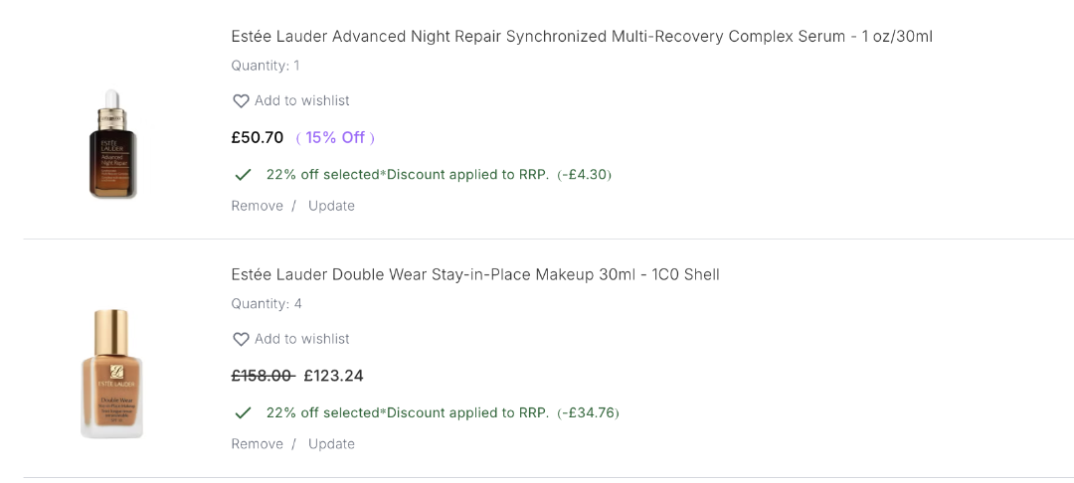This screenshot has height=483, width=1074.
Task: Click the 'Quantity: 4' label for Double Wear
Action: click(267, 304)
